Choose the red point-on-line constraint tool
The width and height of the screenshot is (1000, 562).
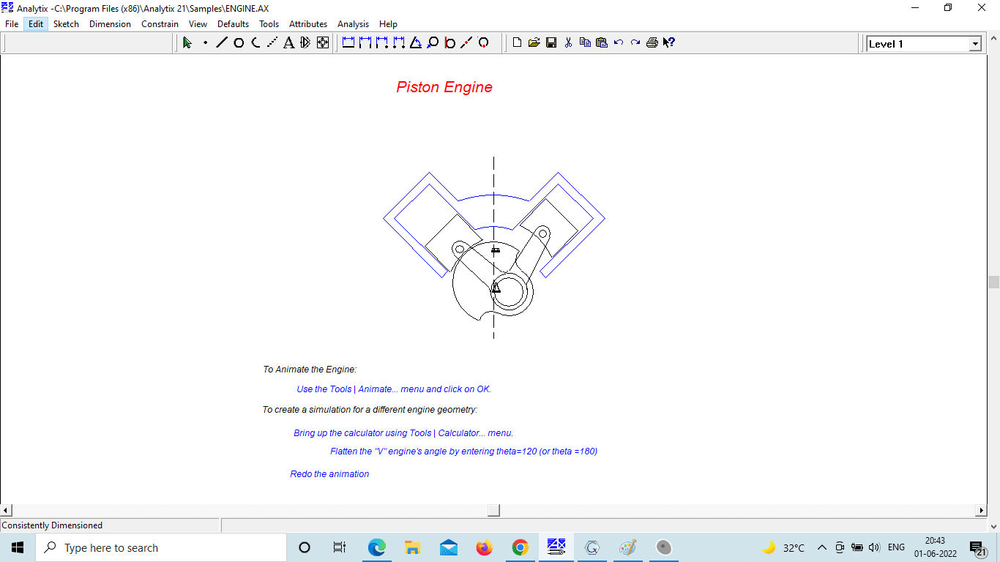(x=466, y=43)
